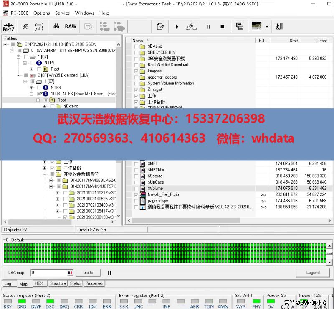The width and height of the screenshot is (334, 309).
Task: Click the cascaded windows toolbar icon
Action: (240, 26)
